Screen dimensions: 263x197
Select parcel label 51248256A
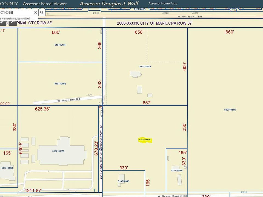139,9
